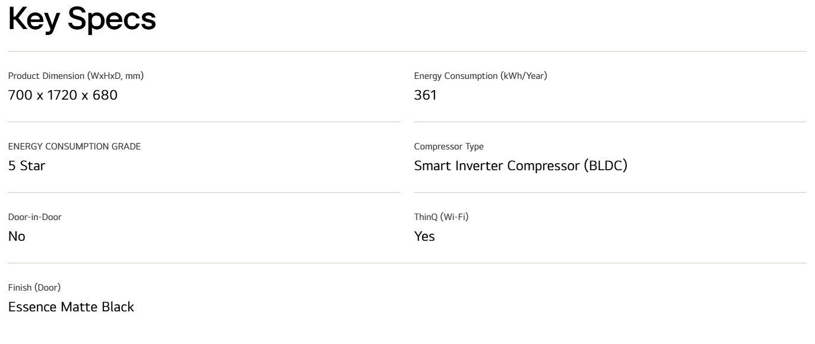Select the Yes value under ThinQ
Image resolution: width=815 pixels, height=344 pixels.
(424, 236)
